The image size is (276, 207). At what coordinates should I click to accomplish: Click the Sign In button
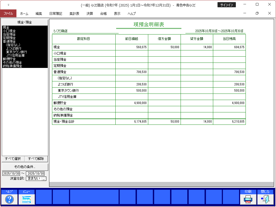(226, 5)
